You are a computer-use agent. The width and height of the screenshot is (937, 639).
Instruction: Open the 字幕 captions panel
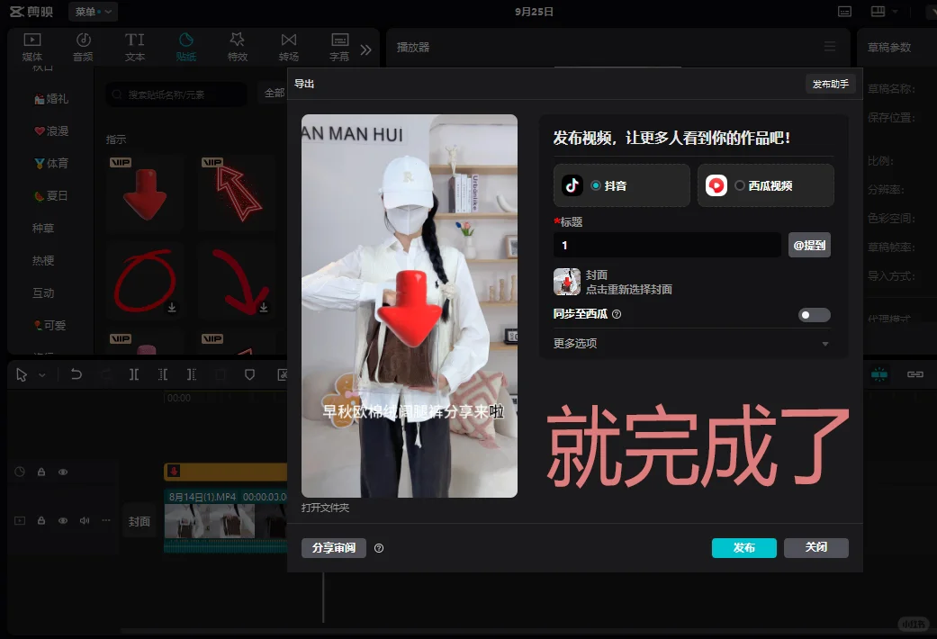click(339, 47)
